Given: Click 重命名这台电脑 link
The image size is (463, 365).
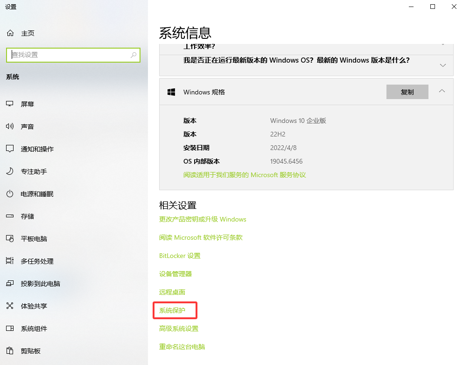Looking at the screenshot, I should [x=182, y=347].
